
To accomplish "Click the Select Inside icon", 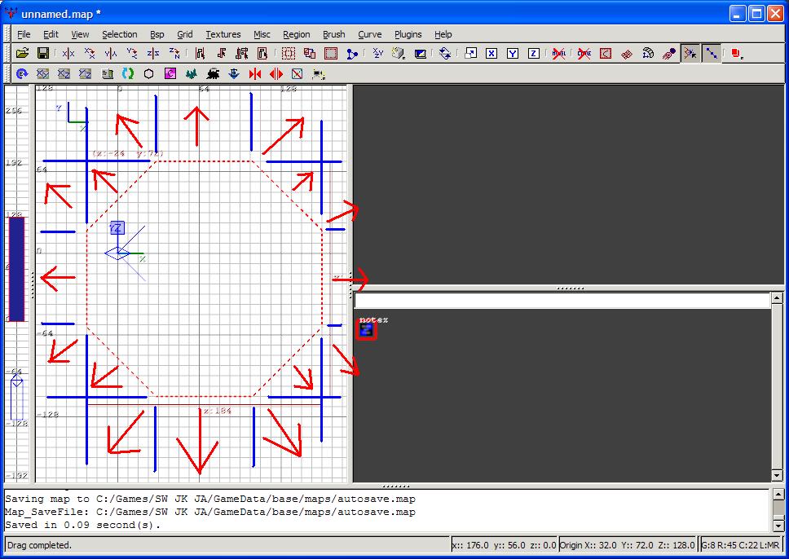I will point(262,53).
